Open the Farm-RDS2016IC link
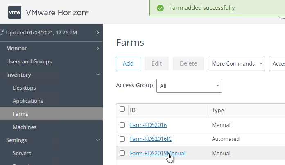The image size is (285, 165). 151,139
